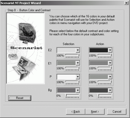
Task: Click the E2 Selection contrast slider
Action: [72, 56]
